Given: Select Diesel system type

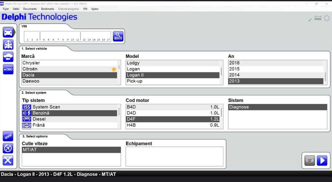Looking at the screenshot, I should pyautogui.click(x=69, y=119).
